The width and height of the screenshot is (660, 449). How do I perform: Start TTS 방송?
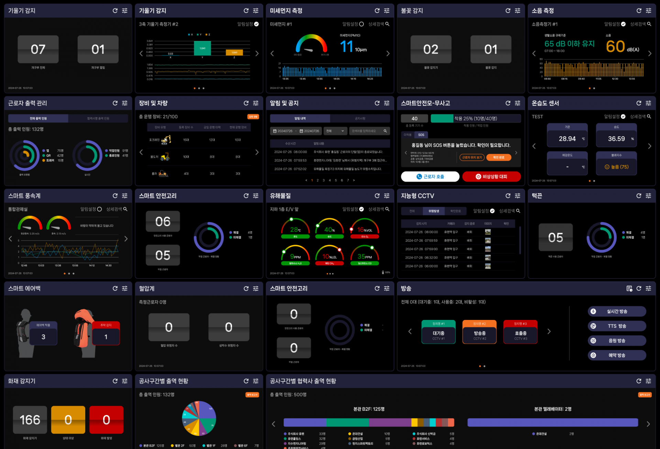point(617,326)
